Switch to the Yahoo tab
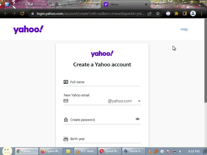The width and height of the screenshot is (207, 155). point(125,5)
